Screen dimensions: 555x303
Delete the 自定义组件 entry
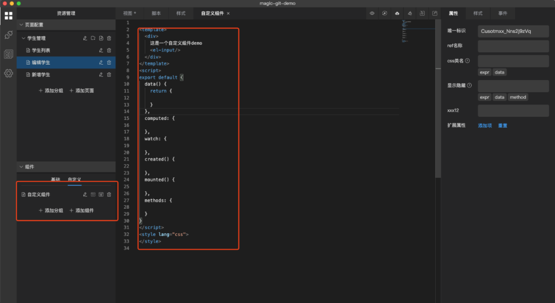pyautogui.click(x=109, y=195)
